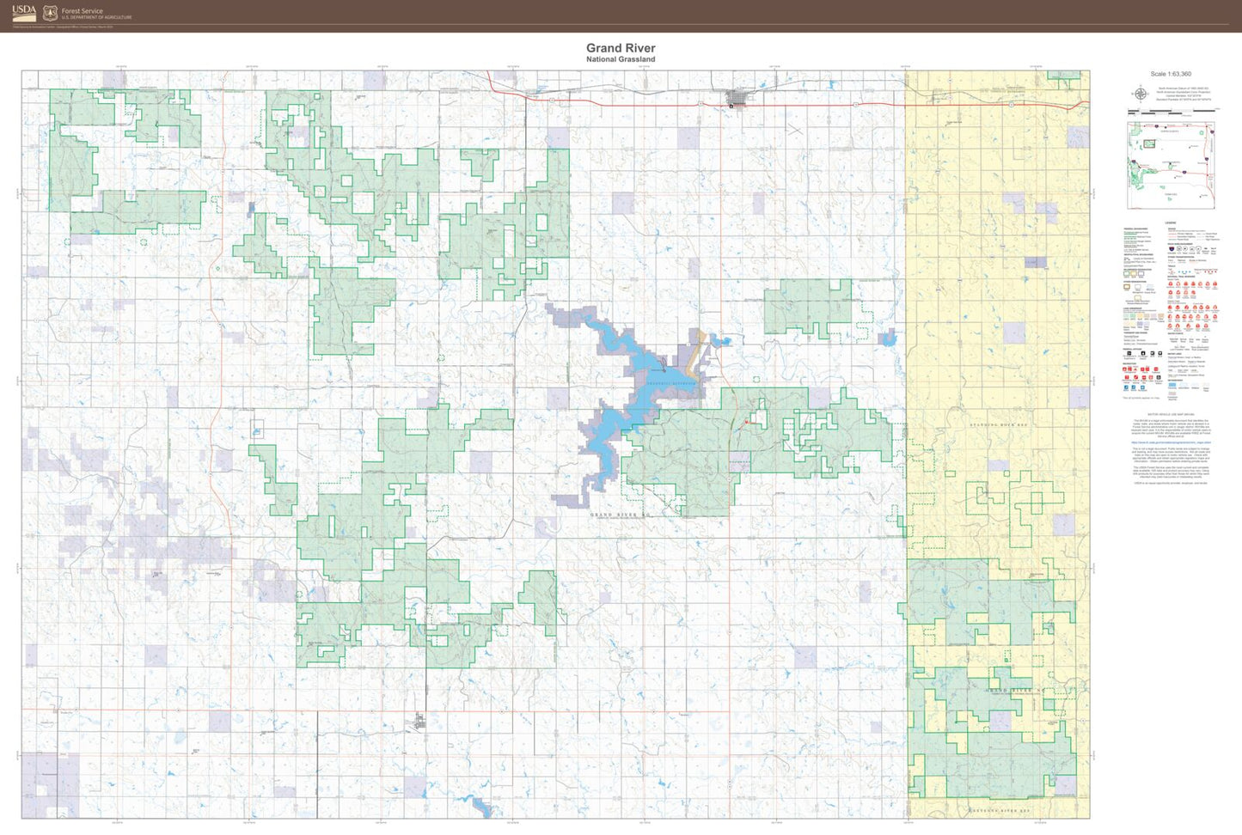The height and width of the screenshot is (835, 1242).
Task: Click the town at the top of the map
Action: tap(736, 97)
